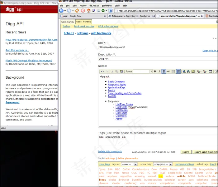Select the 'article' tag in cloud

pos(181,176)
